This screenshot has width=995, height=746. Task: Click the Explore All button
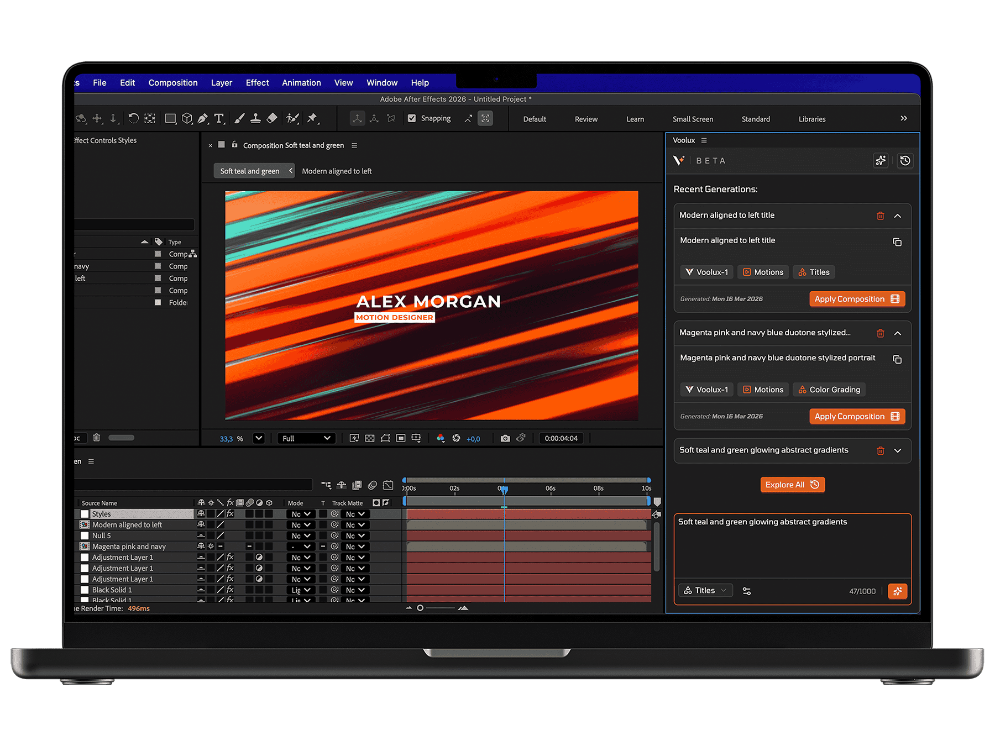coord(792,485)
